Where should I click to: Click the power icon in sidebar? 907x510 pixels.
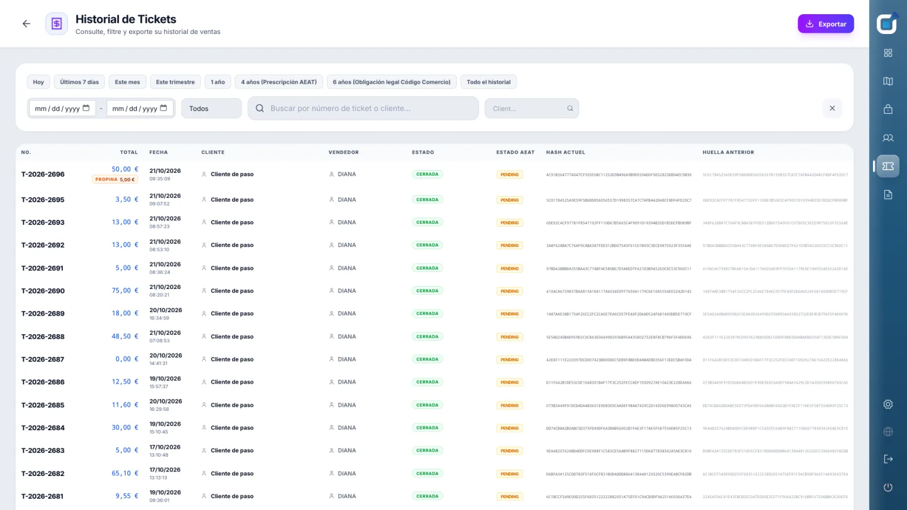click(888, 487)
